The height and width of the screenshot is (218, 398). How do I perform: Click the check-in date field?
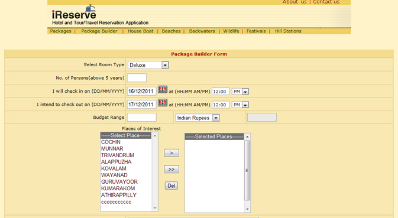[141, 91]
